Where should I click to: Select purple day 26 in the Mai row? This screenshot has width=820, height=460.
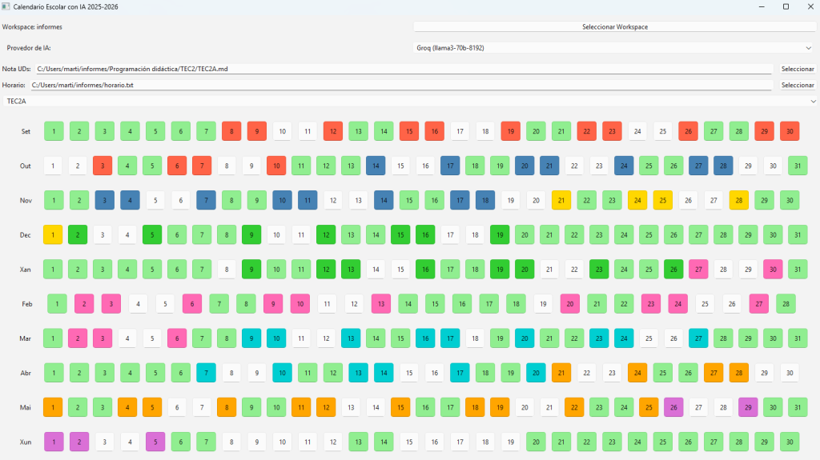point(673,406)
